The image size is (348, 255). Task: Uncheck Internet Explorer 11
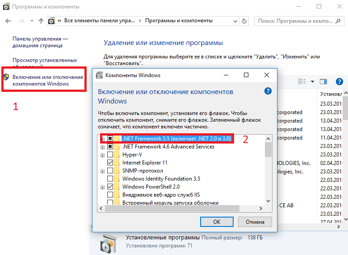click(x=110, y=162)
